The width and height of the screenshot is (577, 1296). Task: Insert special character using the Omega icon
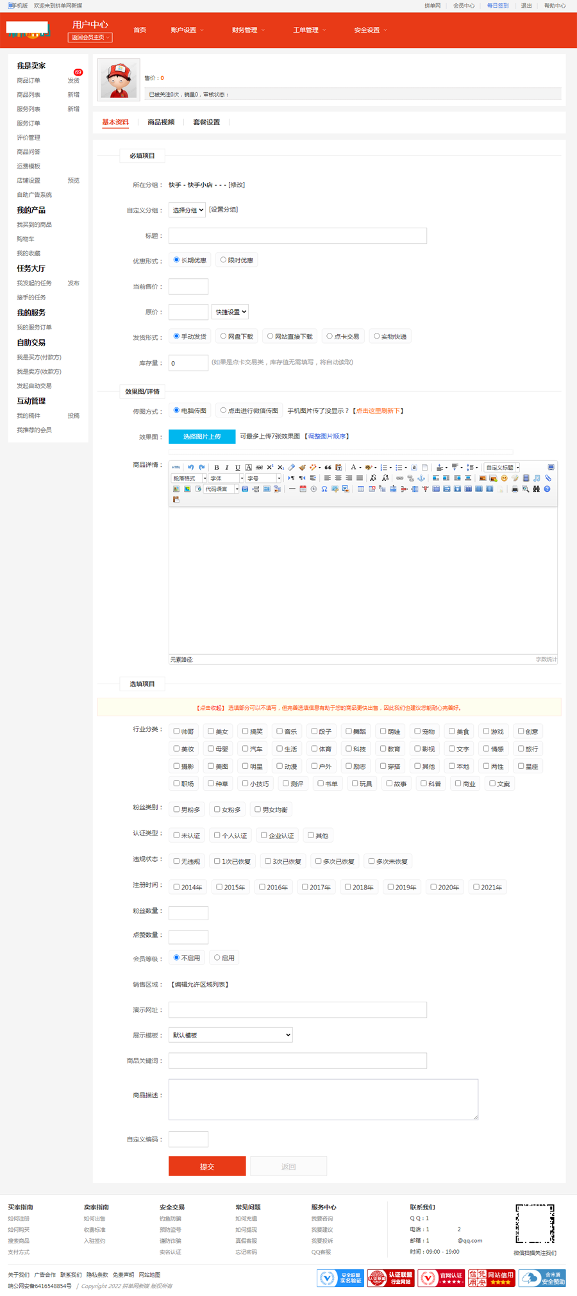click(x=324, y=489)
